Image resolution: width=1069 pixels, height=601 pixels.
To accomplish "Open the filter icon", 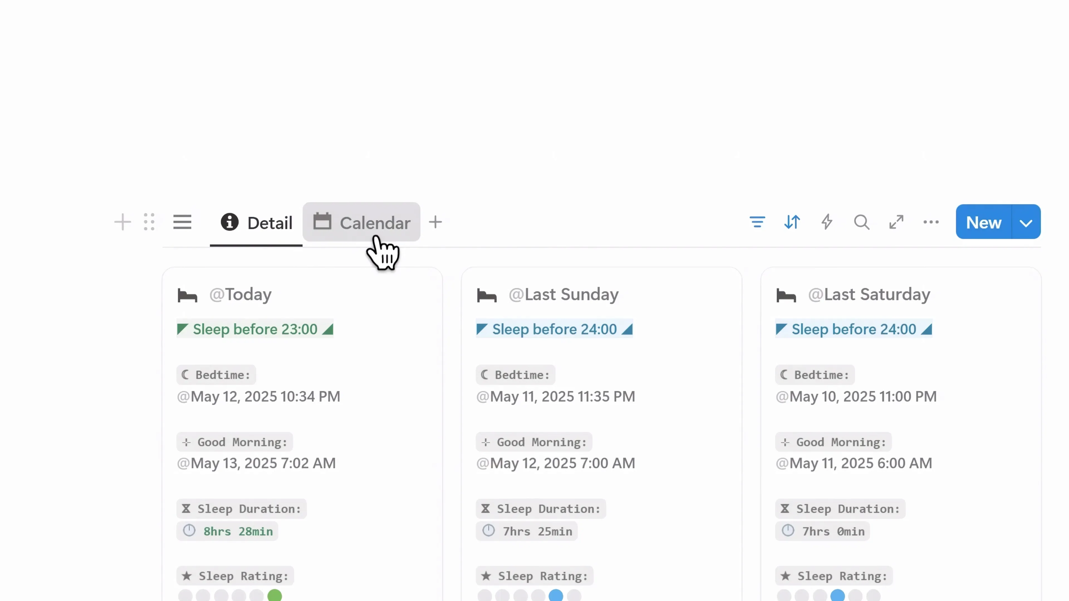I will (x=757, y=222).
